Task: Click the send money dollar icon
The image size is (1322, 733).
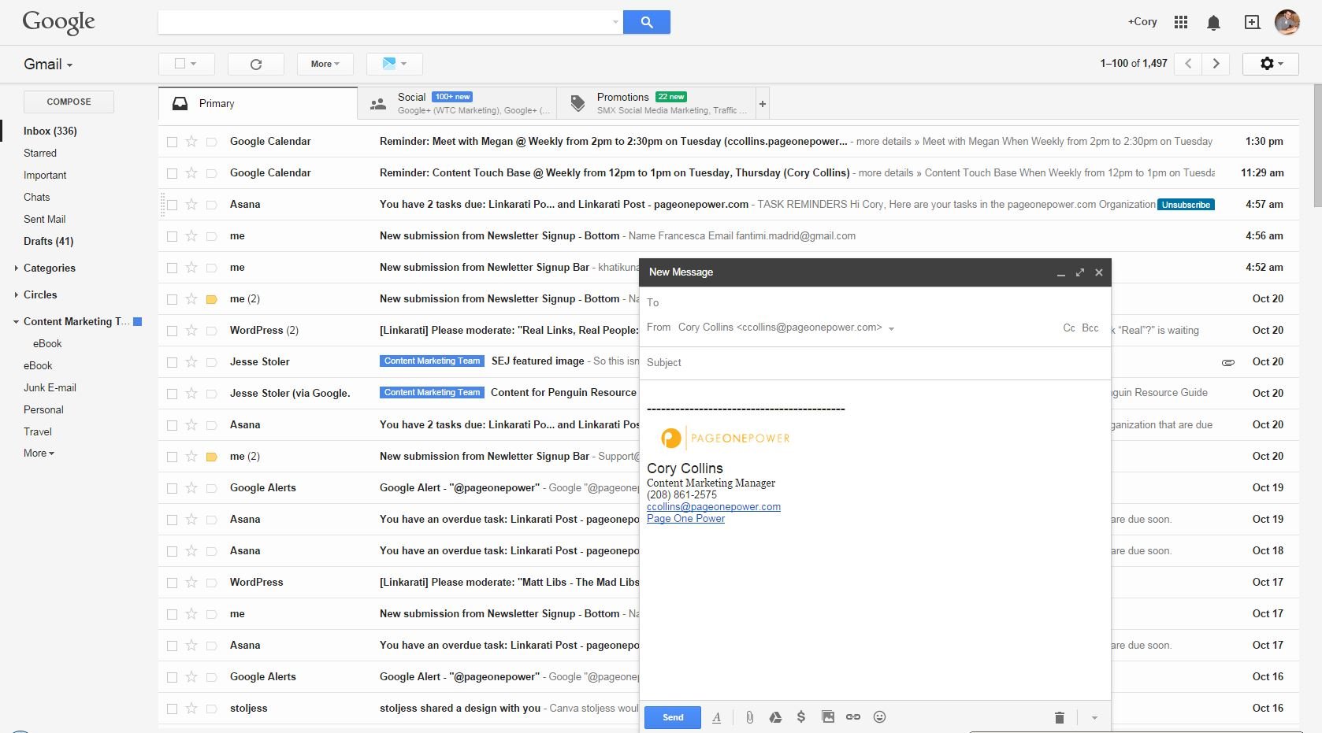Action: tap(800, 717)
